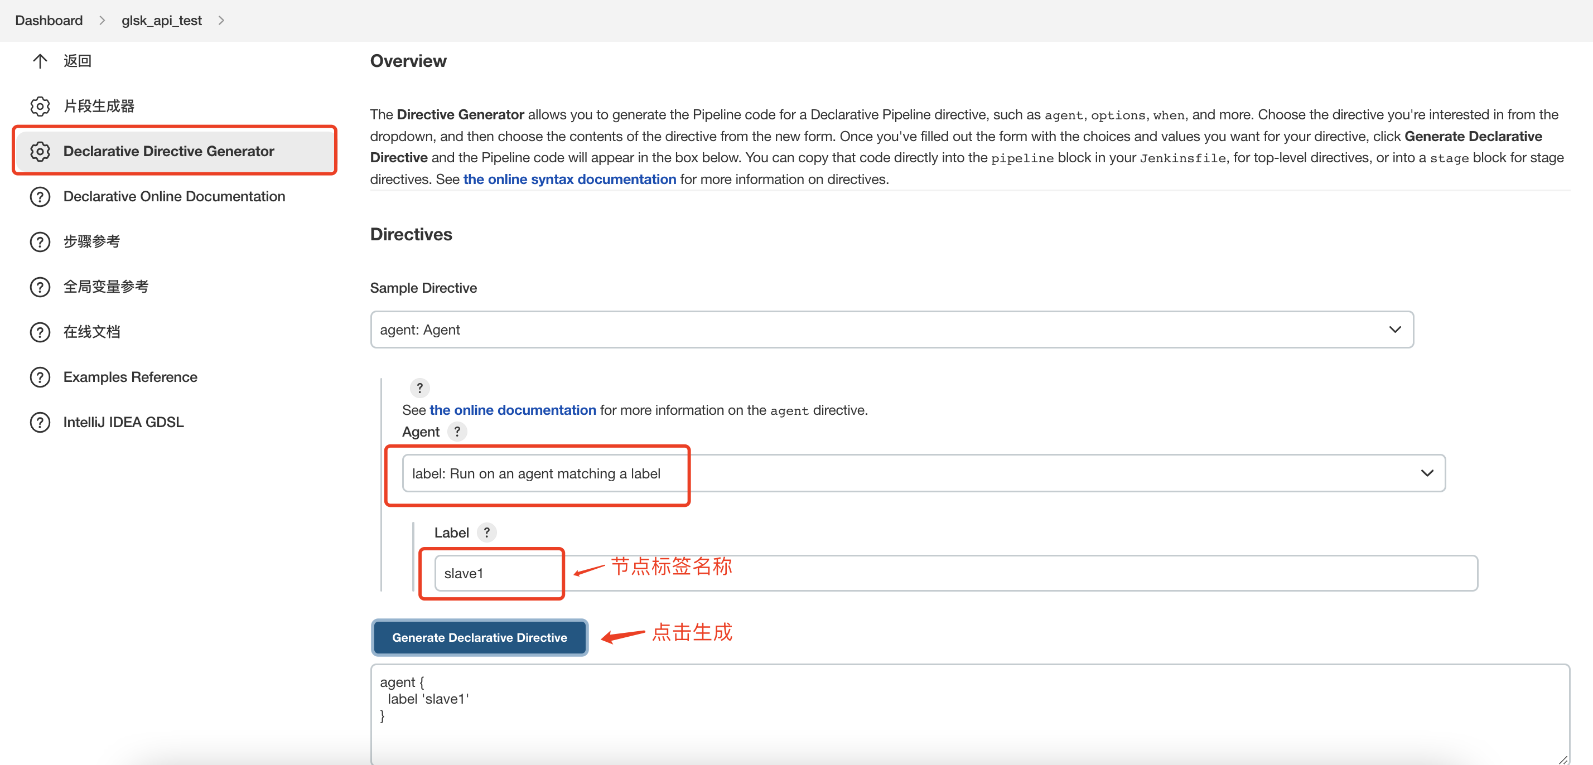1593x765 pixels.
Task: Go to Dashboard breadcrumb
Action: [49, 21]
